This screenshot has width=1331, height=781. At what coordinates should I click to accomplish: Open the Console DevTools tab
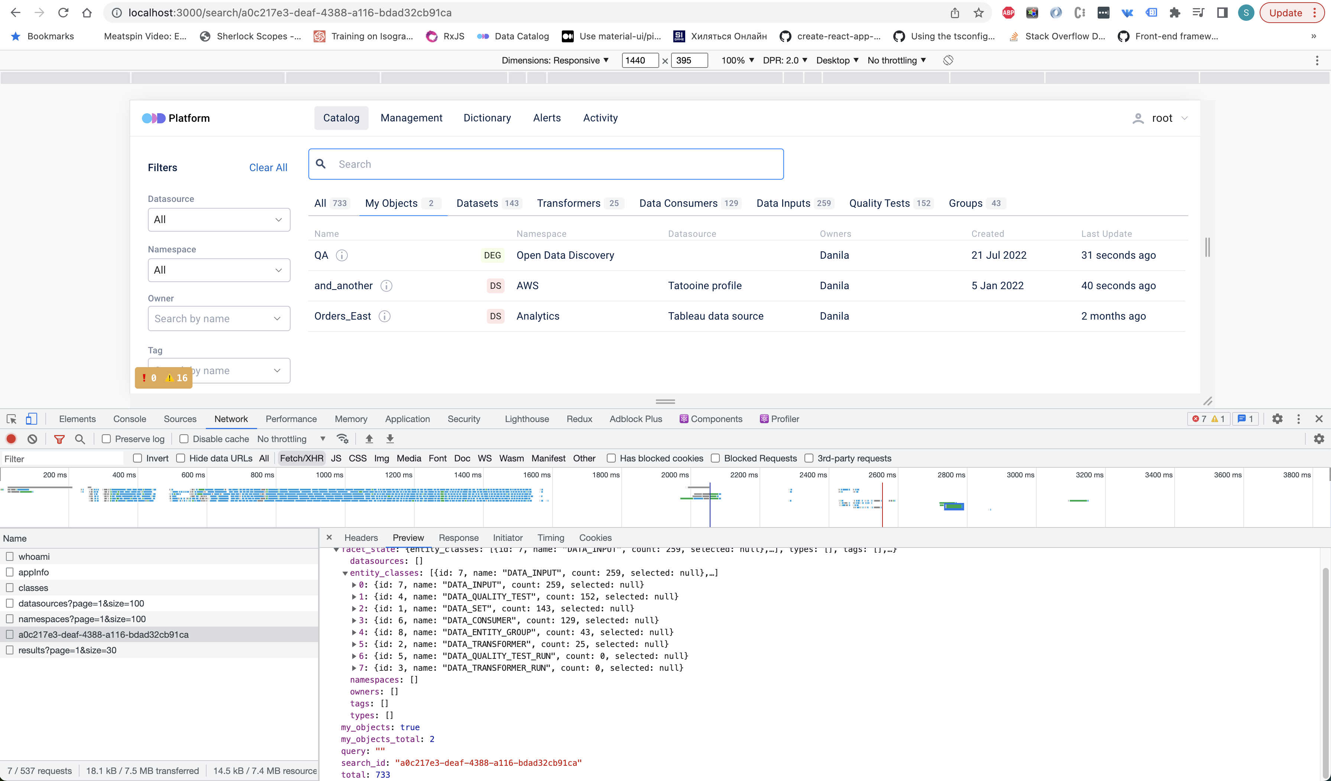[129, 418]
